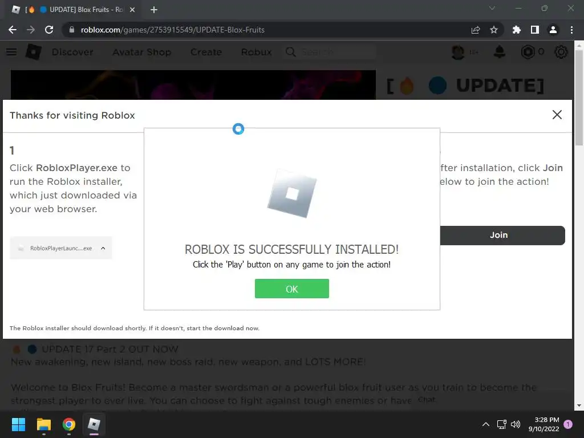Open Roblox notifications bell
Image resolution: width=584 pixels, height=438 pixels.
[500, 52]
